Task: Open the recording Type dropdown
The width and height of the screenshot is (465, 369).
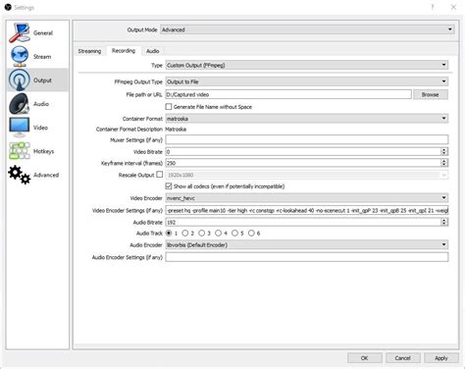Action: click(x=307, y=65)
